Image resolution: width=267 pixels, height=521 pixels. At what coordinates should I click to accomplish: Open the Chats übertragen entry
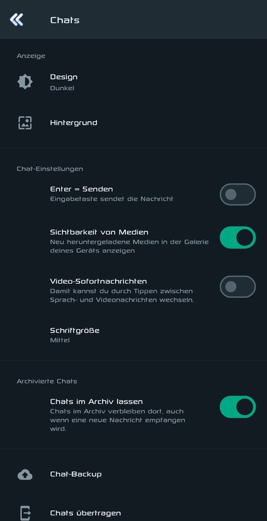[133, 513]
